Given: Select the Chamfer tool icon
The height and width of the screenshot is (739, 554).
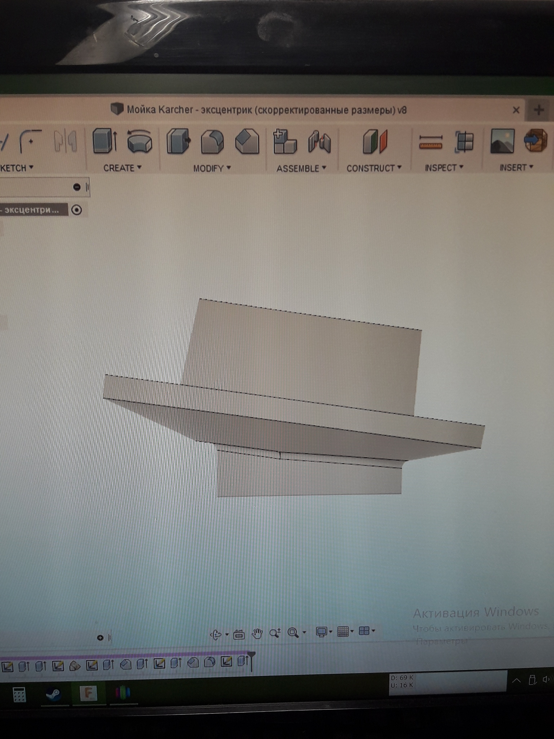Looking at the screenshot, I should point(247,142).
